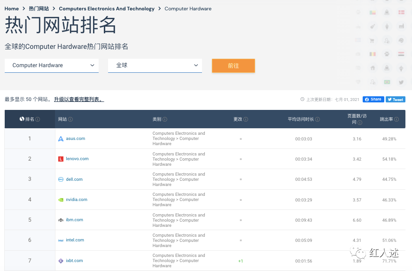The image size is (412, 271).
Task: Go to Home via the breadcrumb
Action: coord(11,8)
